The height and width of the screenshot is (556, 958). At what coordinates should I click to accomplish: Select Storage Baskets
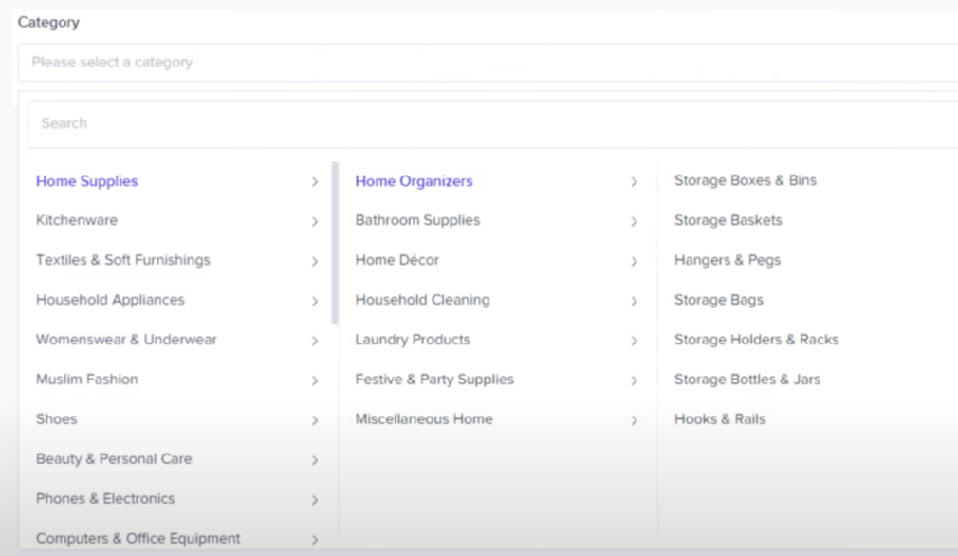click(x=728, y=220)
